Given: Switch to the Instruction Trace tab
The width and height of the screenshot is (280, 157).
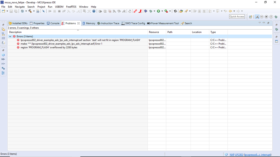Looking at the screenshot, I should pos(108,23).
